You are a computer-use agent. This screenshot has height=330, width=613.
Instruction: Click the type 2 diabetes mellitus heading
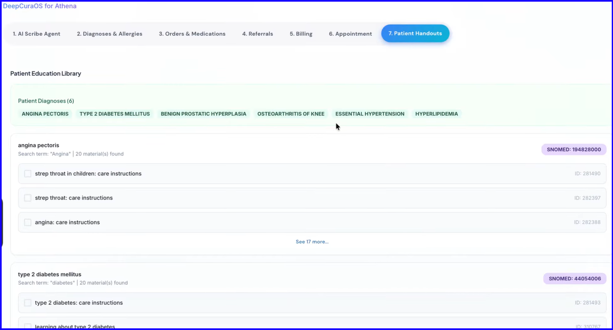(50, 274)
